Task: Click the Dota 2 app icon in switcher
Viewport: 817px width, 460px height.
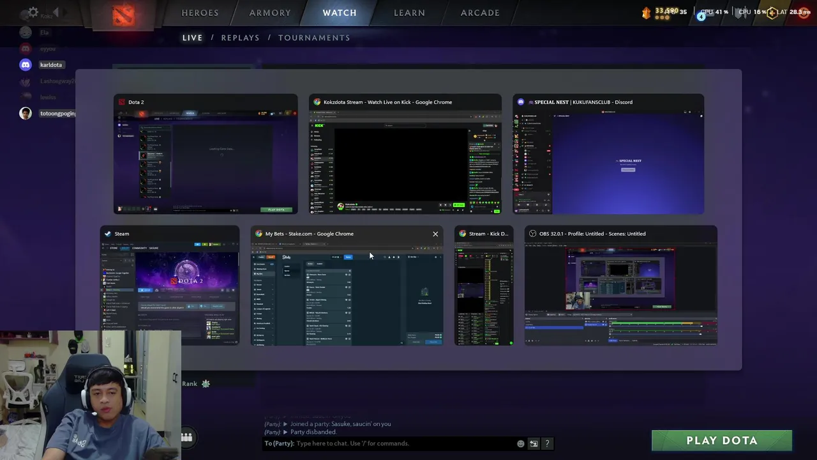Action: pyautogui.click(x=121, y=102)
